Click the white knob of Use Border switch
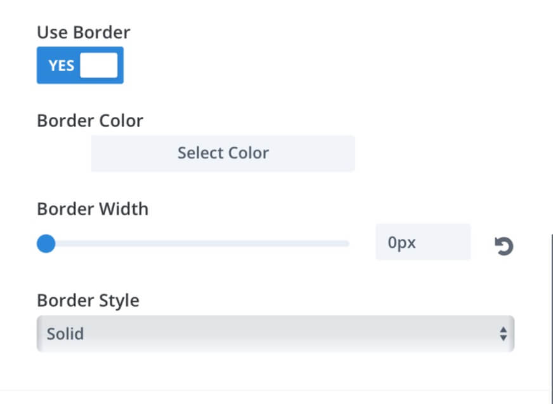This screenshot has height=404, width=553. (x=99, y=65)
